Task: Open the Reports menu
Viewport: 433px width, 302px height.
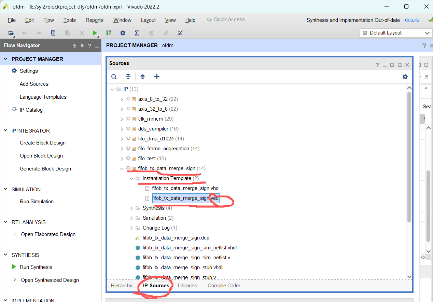Action: [x=94, y=20]
